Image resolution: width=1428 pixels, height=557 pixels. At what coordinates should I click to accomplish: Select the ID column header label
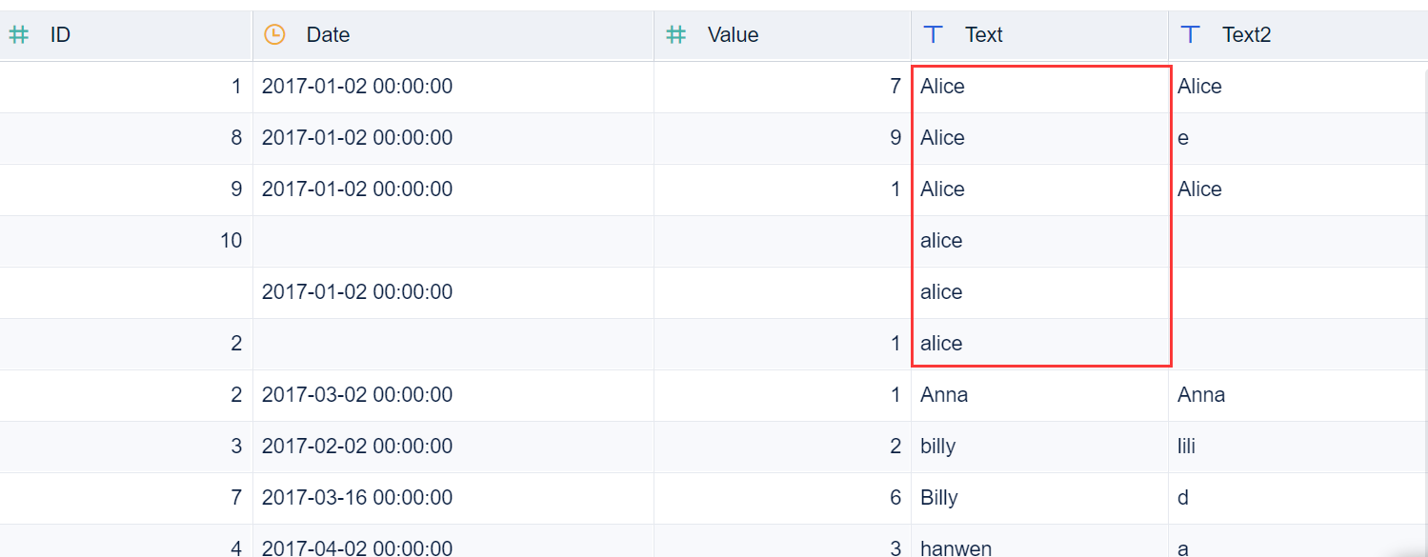[60, 35]
